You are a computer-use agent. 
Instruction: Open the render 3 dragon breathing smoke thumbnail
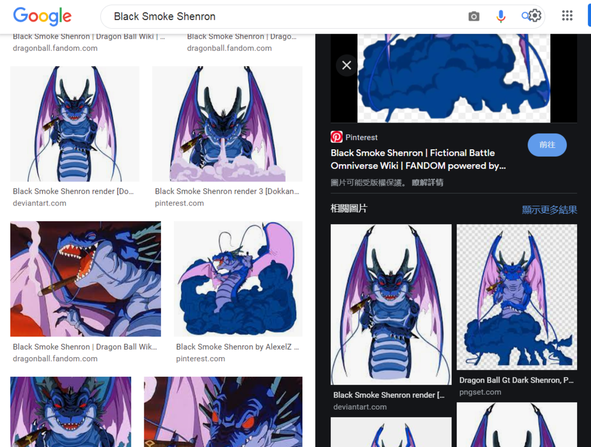(x=227, y=124)
